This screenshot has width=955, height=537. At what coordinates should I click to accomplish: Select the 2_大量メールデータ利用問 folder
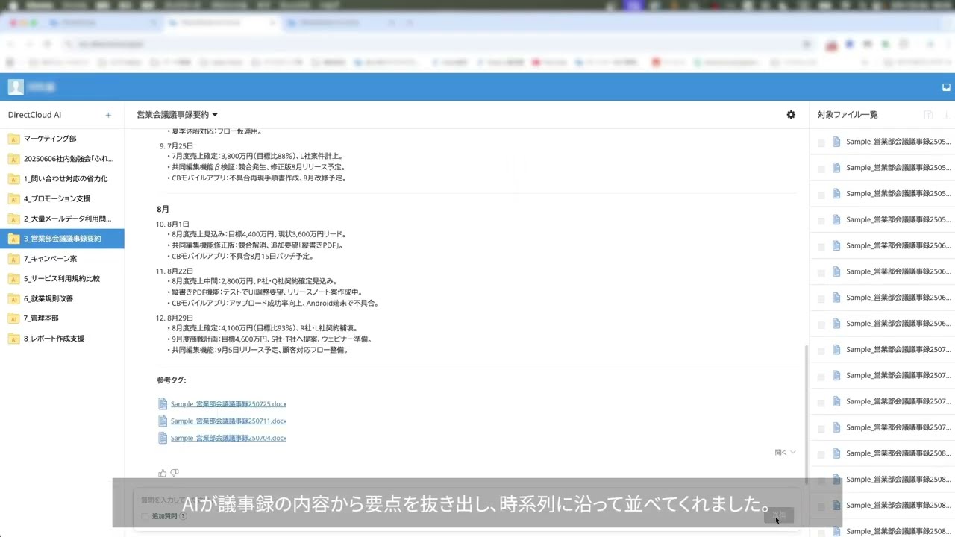62,219
